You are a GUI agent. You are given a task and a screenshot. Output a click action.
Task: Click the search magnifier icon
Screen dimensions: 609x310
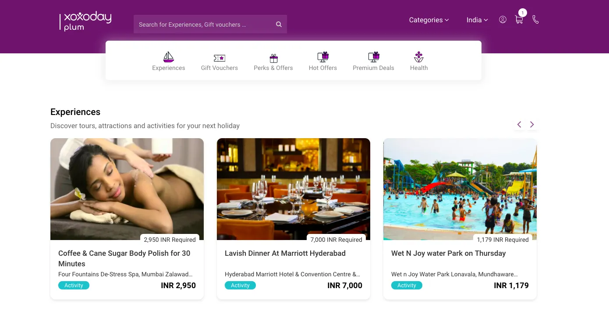click(x=279, y=24)
